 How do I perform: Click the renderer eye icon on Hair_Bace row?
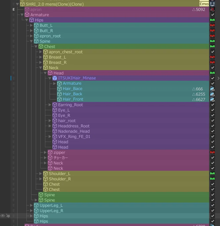pyautogui.click(x=212, y=89)
